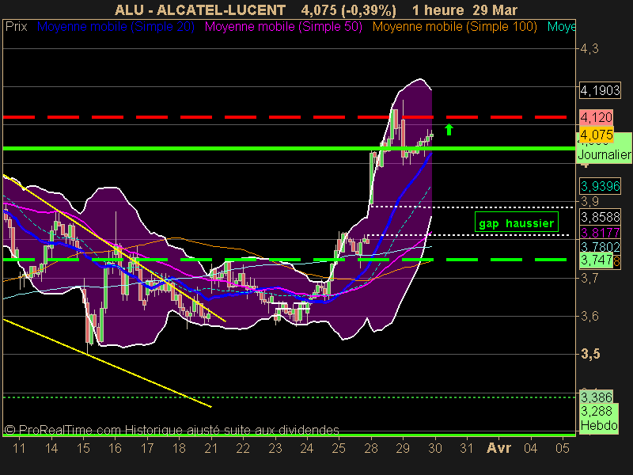Viewport: 633px width, 475px height.
Task: Click the 'gap haussier' annotation box
Action: [517, 222]
